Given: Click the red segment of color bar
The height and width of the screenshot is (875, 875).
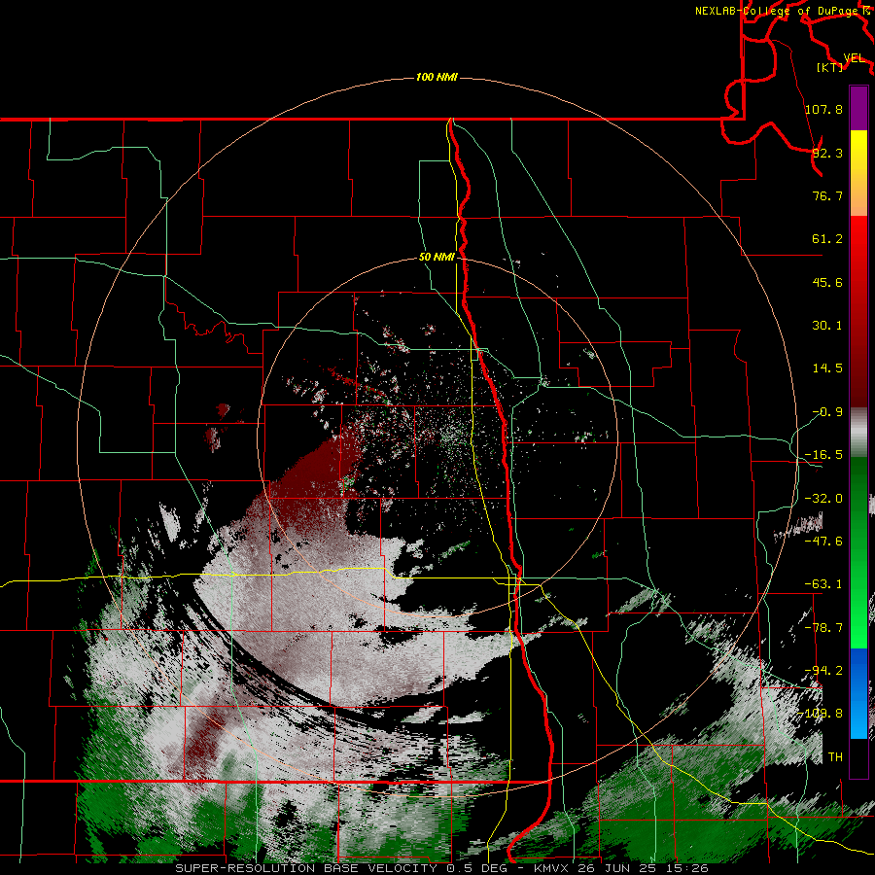Looking at the screenshot, I should tap(858, 312).
